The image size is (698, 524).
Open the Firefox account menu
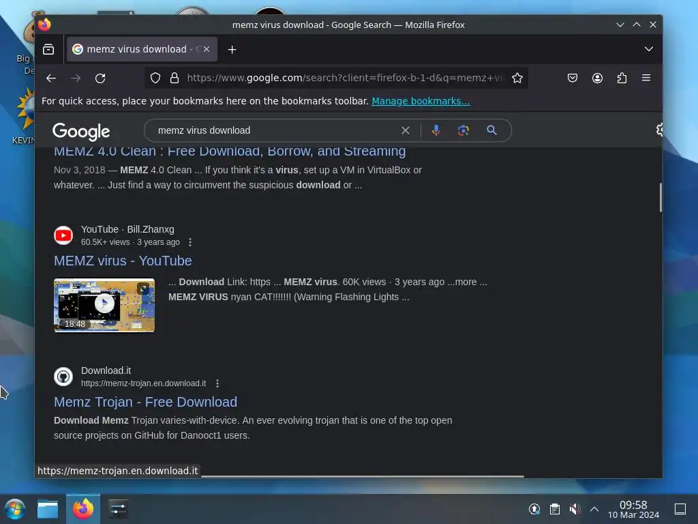point(597,78)
